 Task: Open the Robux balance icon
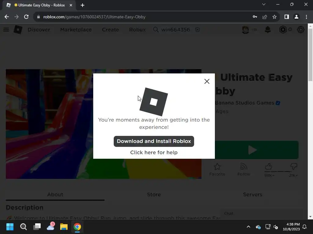tap(283, 30)
